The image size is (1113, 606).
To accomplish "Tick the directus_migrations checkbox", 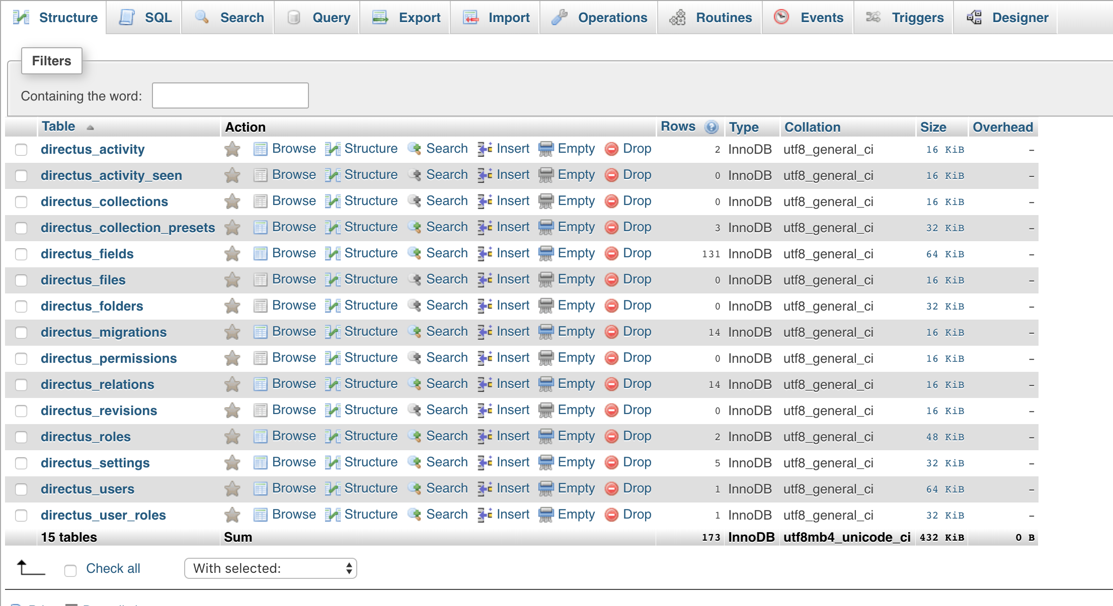I will [x=21, y=333].
